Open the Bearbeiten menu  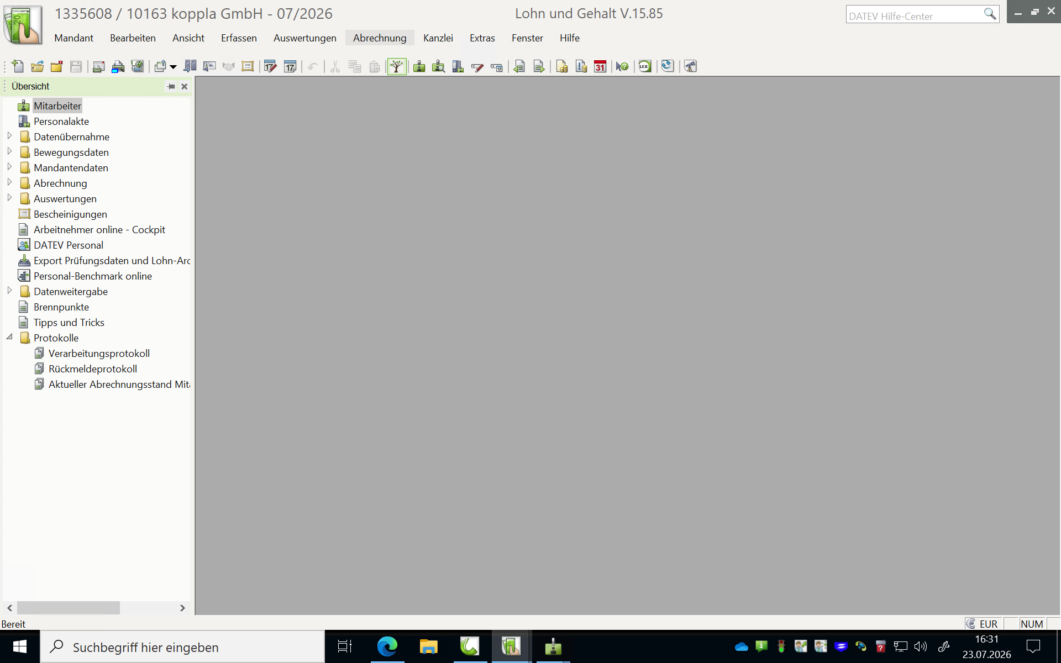tap(133, 38)
